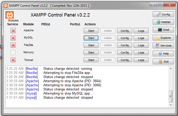Click the PID(s) column header
Viewport: 178px width, 116px height.
pyautogui.click(x=46, y=24)
